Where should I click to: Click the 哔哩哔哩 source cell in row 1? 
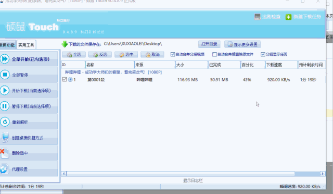144,80
